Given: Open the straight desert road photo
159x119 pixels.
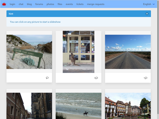Looking at the screenshot, I should 128,52.
